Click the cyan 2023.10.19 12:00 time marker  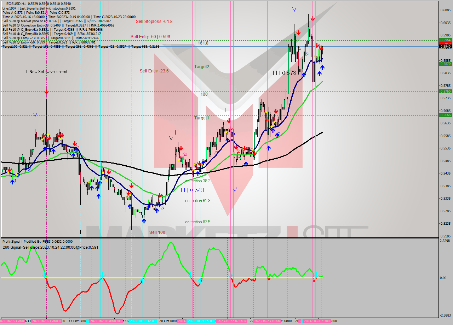coord(142,321)
